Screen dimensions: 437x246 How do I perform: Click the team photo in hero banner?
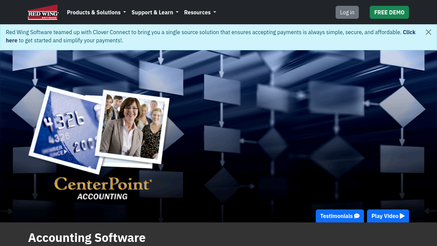pyautogui.click(x=132, y=126)
